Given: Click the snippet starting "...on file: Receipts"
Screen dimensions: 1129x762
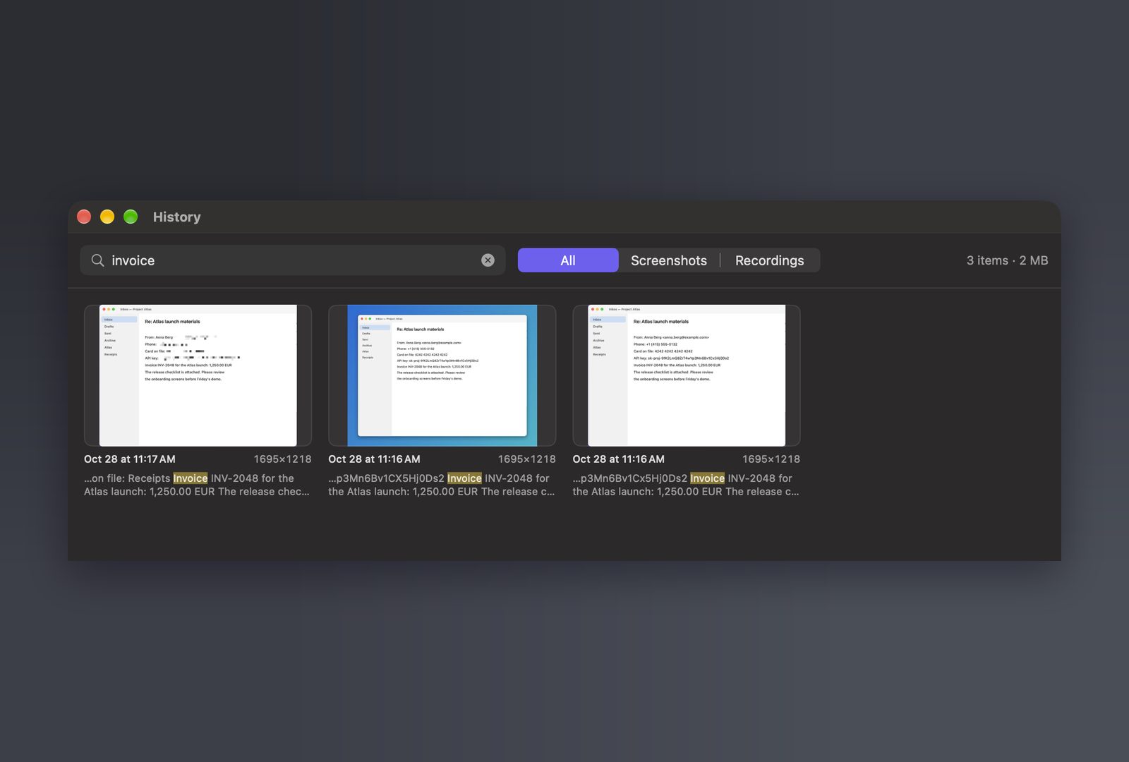Looking at the screenshot, I should (x=197, y=485).
